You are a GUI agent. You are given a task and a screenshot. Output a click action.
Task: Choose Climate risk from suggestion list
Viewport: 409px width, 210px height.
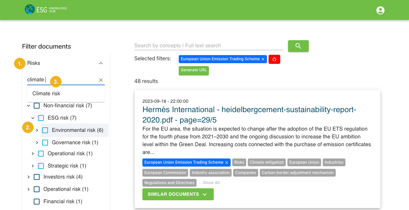(x=46, y=94)
